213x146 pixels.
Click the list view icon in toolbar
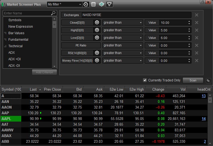94,4
